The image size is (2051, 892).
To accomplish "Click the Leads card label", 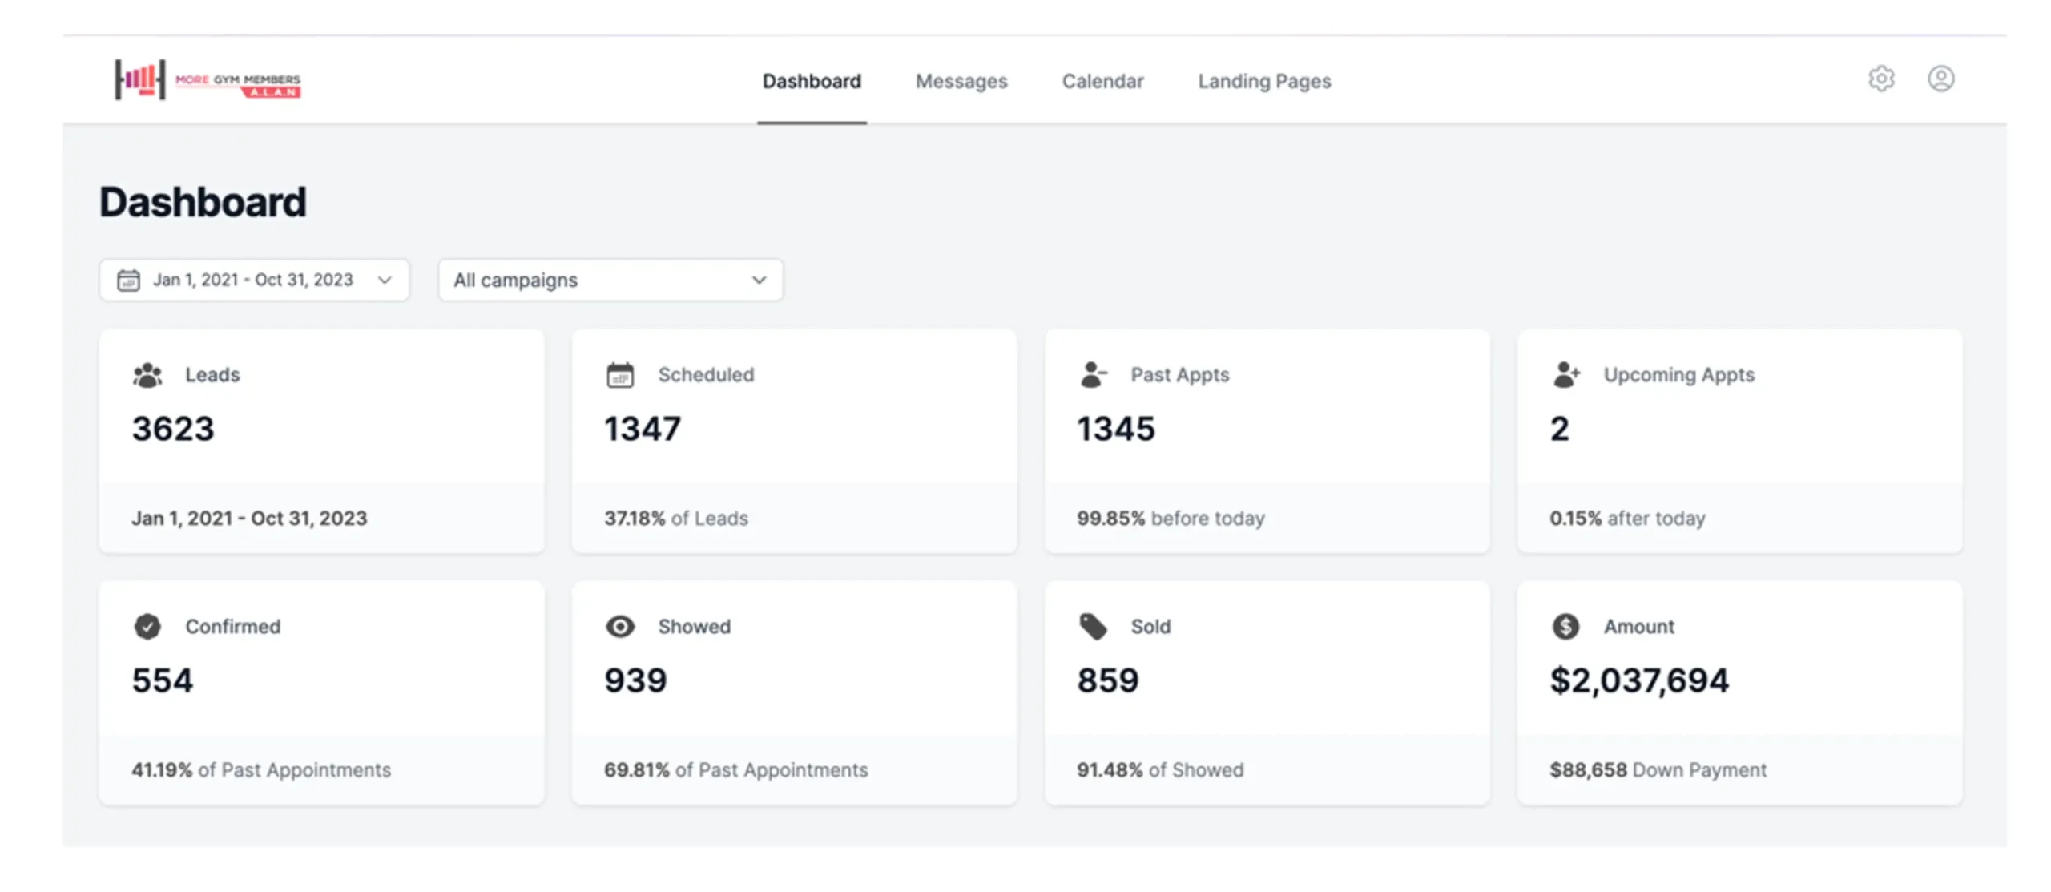I will click(x=212, y=375).
